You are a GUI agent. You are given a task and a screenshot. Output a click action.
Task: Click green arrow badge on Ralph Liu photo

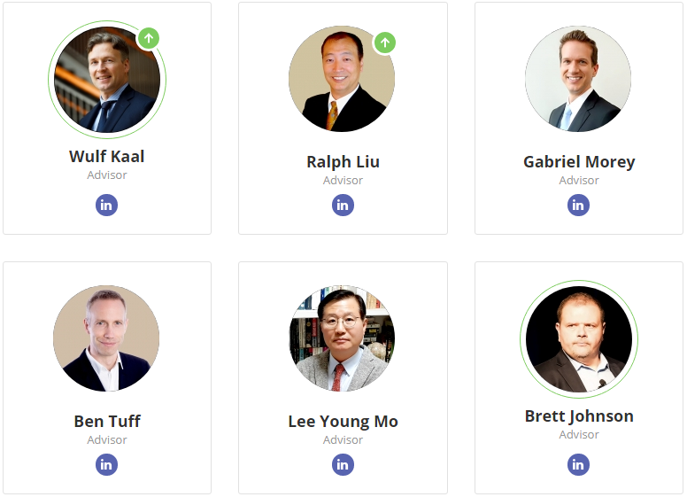point(385,43)
